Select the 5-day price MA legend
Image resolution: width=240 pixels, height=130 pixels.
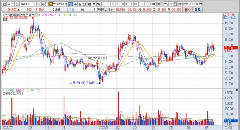point(56,15)
